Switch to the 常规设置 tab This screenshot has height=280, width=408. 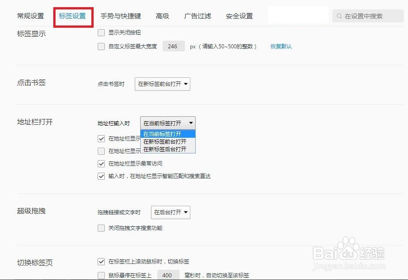coord(30,16)
